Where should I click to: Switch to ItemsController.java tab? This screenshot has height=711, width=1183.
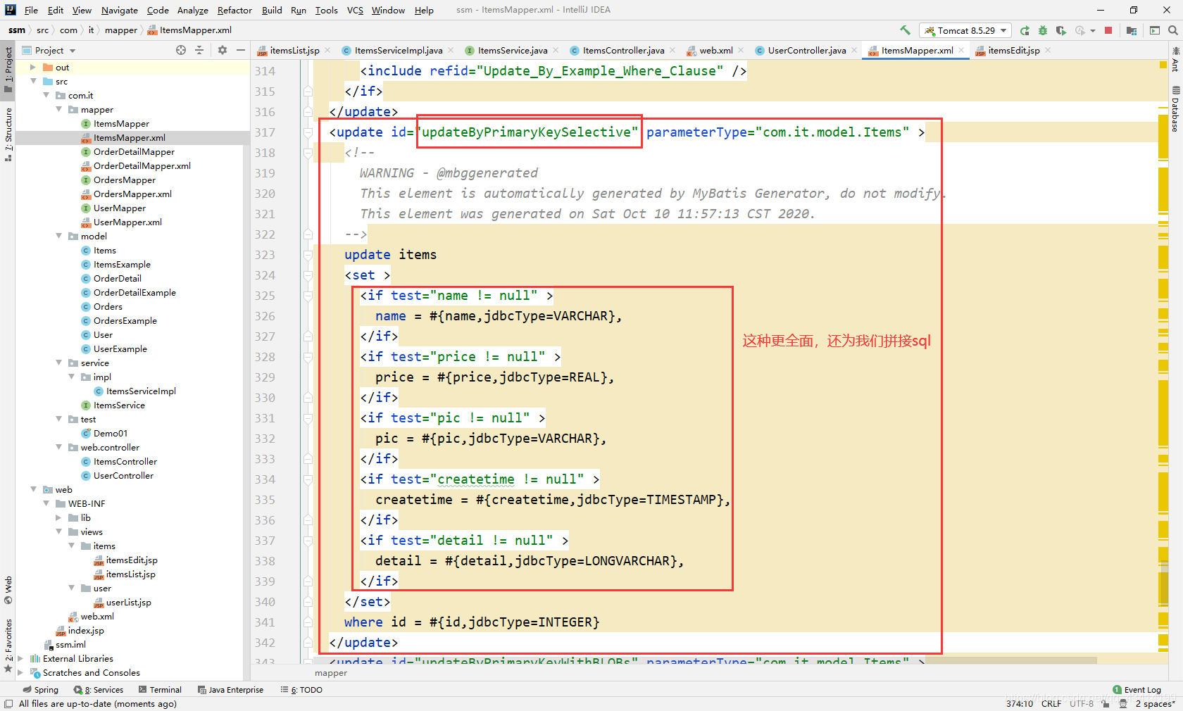click(623, 50)
